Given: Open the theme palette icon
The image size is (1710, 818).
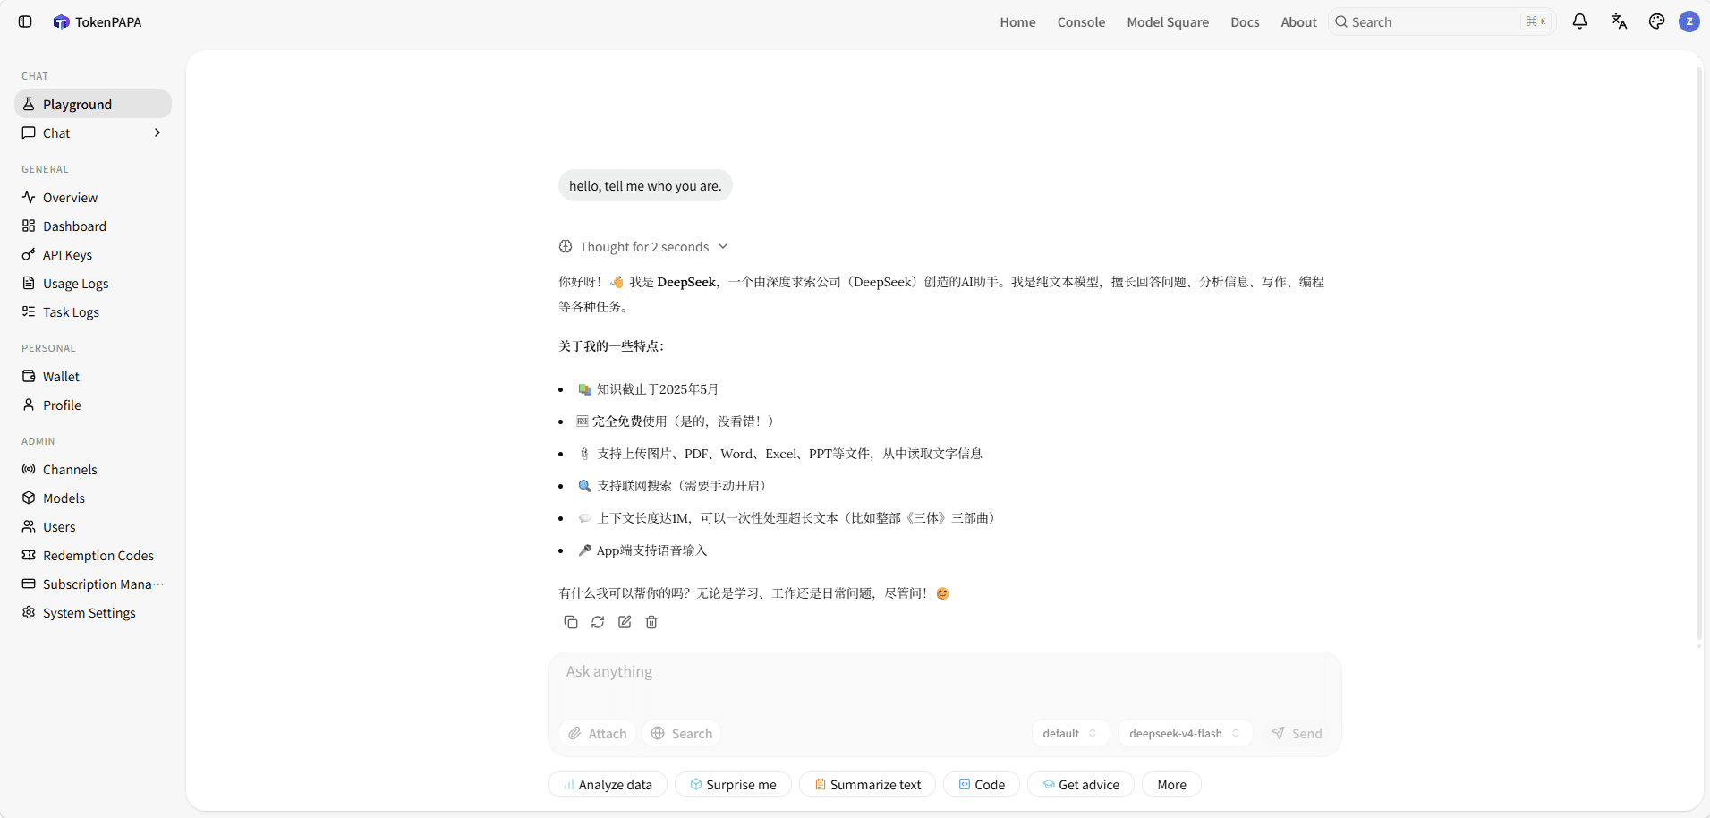Looking at the screenshot, I should click(1657, 21).
